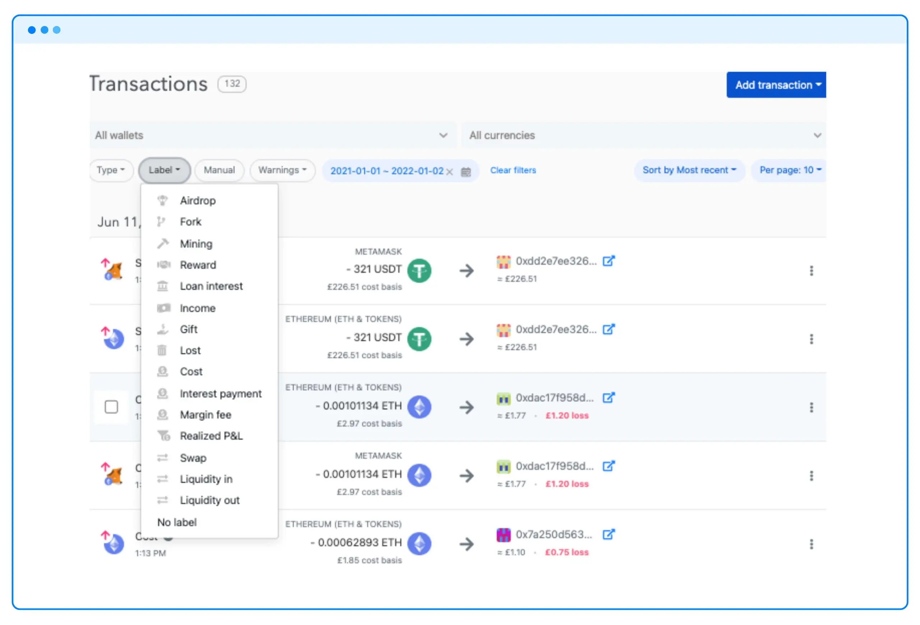Remove date range filter with X icon

pyautogui.click(x=449, y=172)
